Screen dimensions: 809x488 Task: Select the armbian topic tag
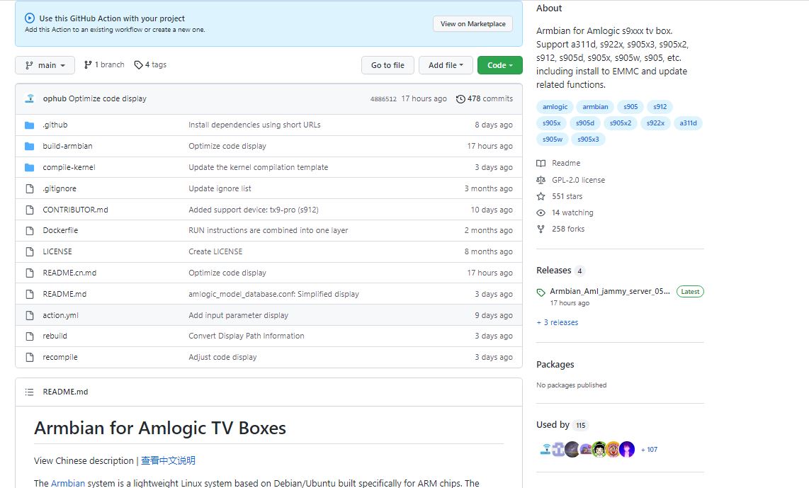pos(595,107)
